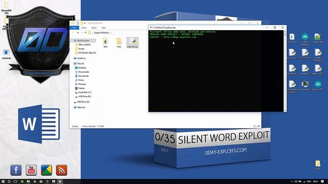Open the volume control in system tray
328x184 pixels.
click(x=296, y=181)
